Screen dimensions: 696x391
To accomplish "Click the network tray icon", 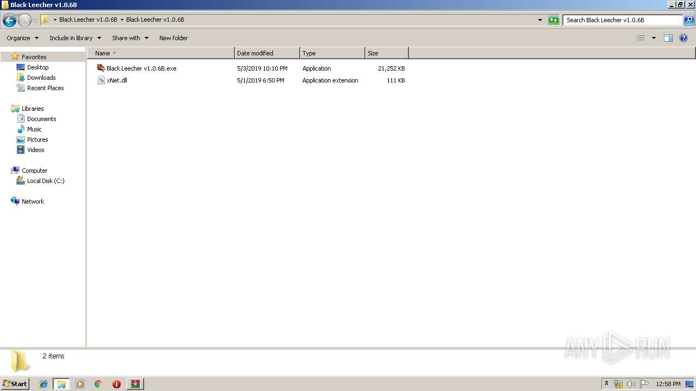I will 618,384.
